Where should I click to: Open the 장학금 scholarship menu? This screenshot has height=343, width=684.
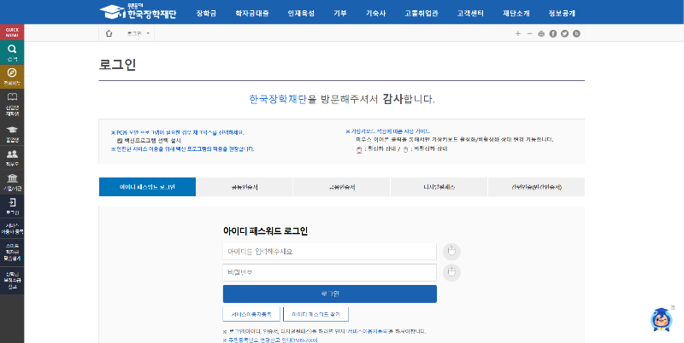click(x=206, y=13)
